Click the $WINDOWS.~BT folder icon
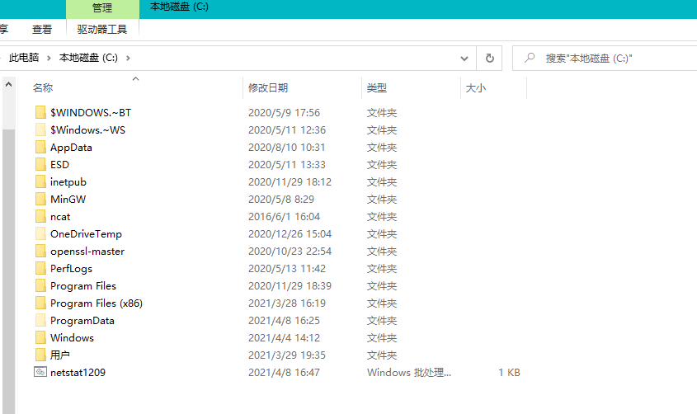 click(40, 112)
